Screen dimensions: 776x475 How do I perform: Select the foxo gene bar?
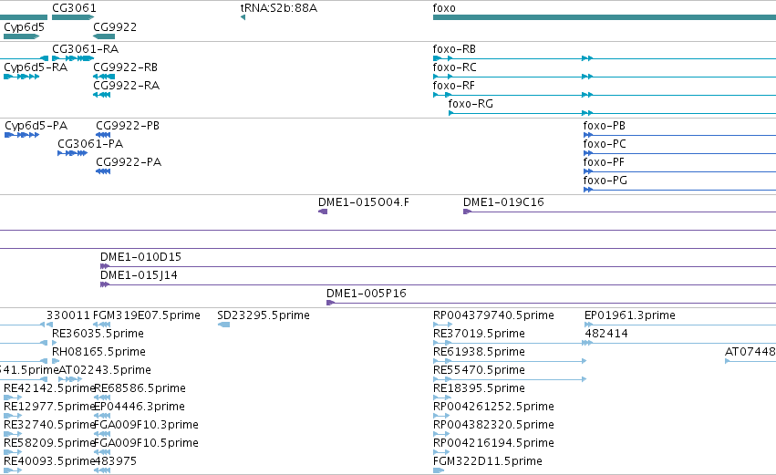tap(605, 17)
